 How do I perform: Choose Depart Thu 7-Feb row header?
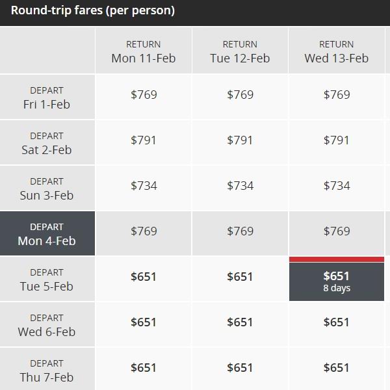click(x=47, y=369)
